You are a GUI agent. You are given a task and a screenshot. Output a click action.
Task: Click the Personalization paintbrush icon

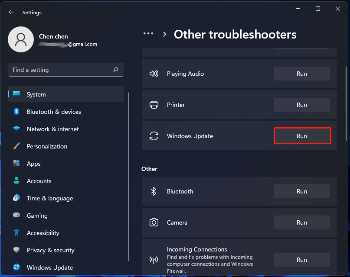[x=16, y=146]
